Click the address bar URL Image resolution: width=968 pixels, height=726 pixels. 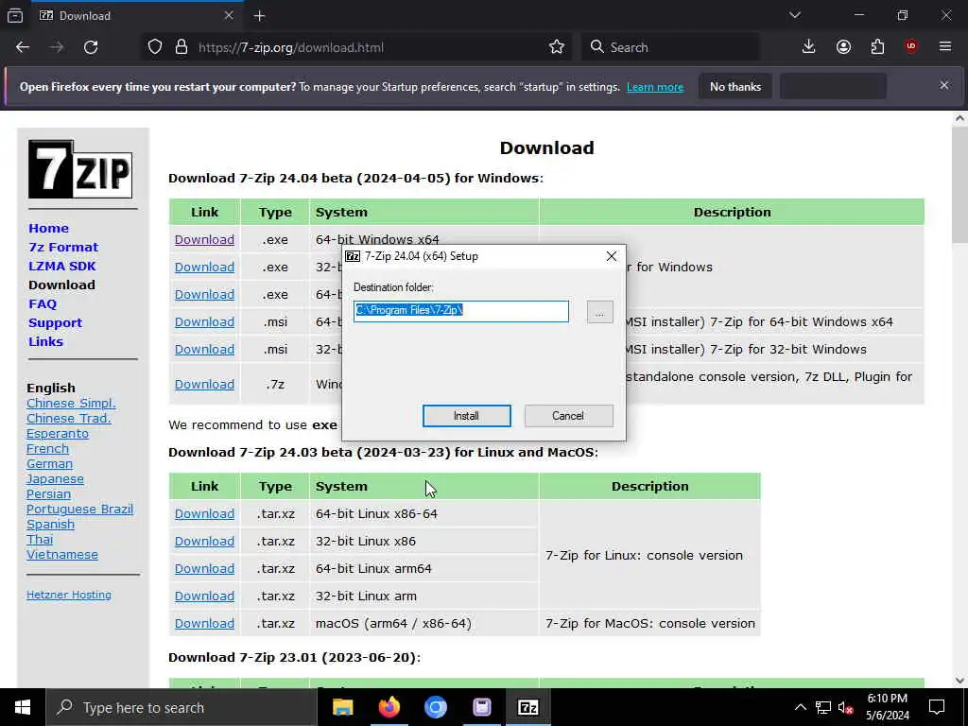coord(291,47)
